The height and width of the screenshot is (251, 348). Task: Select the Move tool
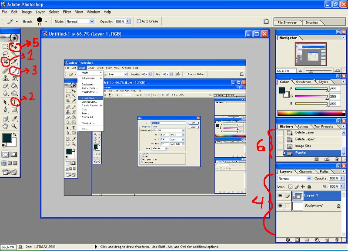point(15,46)
